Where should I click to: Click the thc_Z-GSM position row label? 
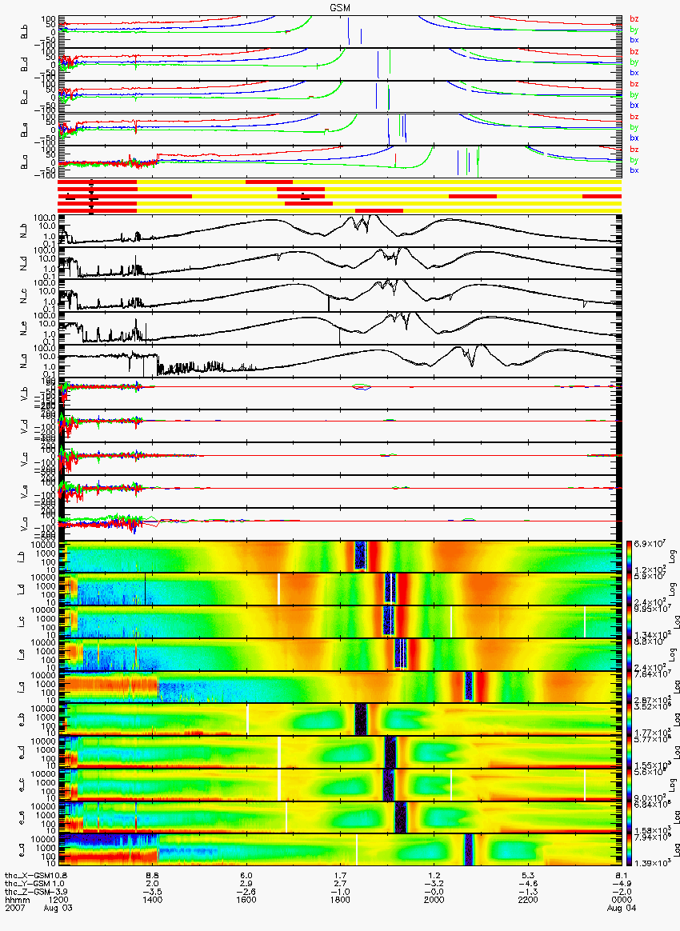[x=26, y=892]
